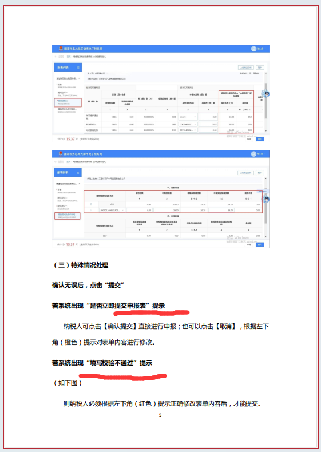Select the radio button beside the code dropdown row
321x452 pixels.
click(x=91, y=210)
